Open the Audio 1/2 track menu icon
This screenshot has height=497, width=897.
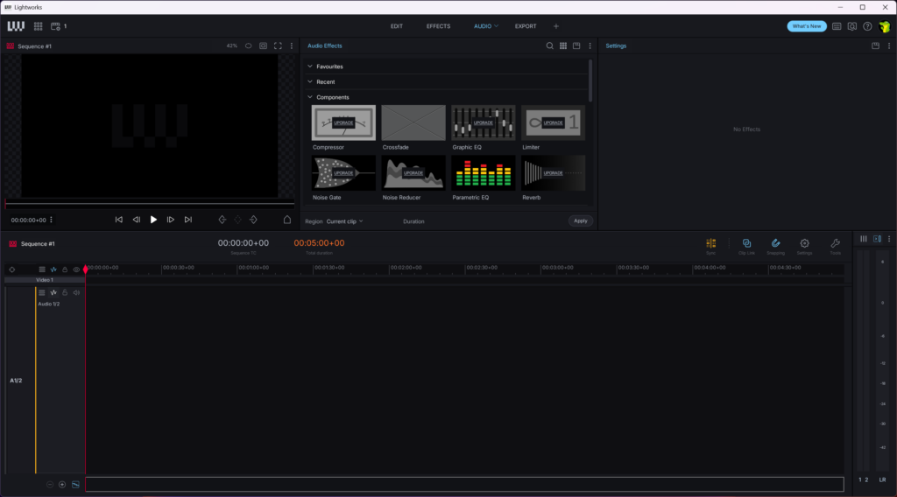[42, 292]
